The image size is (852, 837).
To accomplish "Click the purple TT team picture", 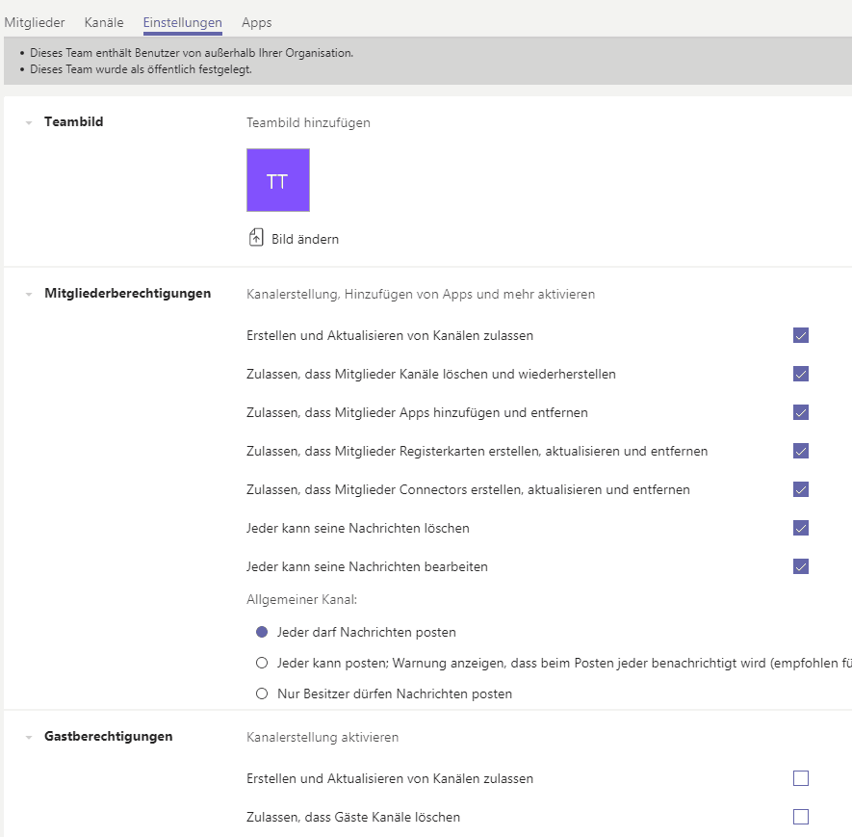I will point(278,180).
